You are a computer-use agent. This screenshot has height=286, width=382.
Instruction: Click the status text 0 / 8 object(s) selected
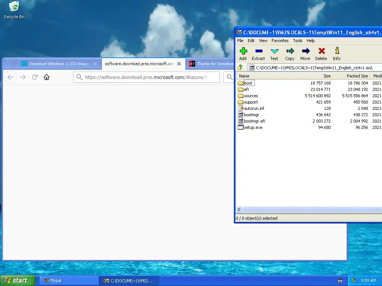pyautogui.click(x=257, y=218)
